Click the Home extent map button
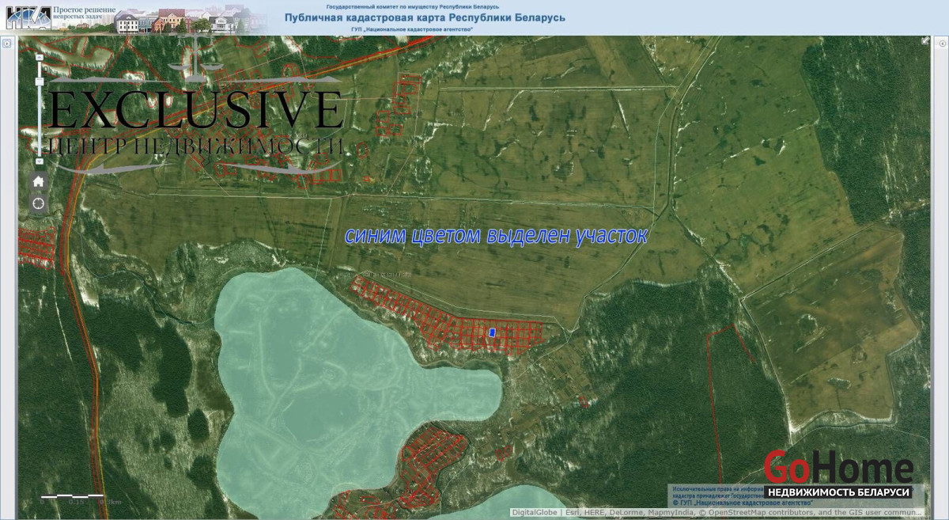The image size is (949, 520). (39, 182)
